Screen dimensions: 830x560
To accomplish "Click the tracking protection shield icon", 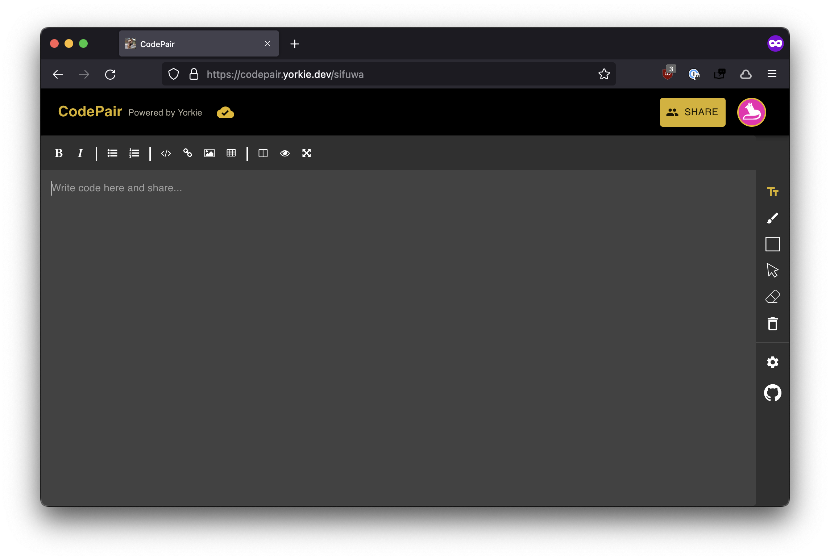I will click(174, 74).
